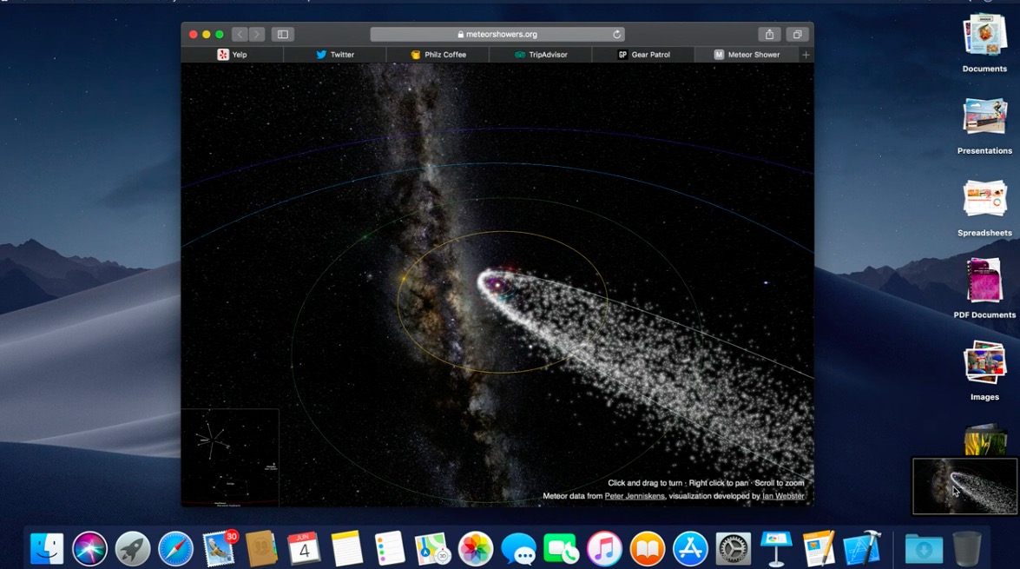Switch to the Yelp tab
The height and width of the screenshot is (569, 1020).
click(232, 55)
